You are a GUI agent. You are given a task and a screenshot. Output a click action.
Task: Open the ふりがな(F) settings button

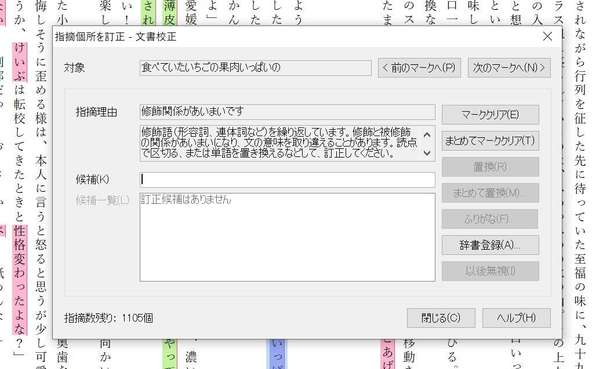(x=490, y=219)
